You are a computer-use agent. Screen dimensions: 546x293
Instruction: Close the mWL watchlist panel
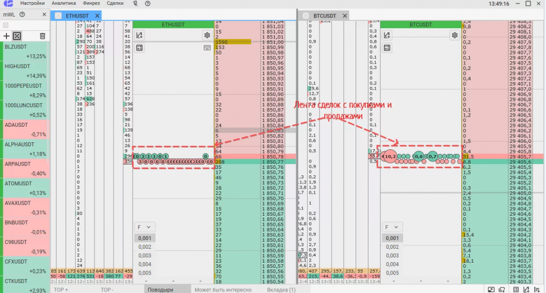coord(44,14)
